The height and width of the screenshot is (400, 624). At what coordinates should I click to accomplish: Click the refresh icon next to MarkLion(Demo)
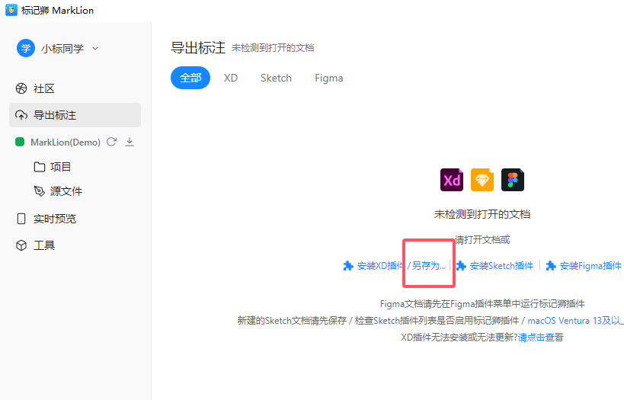(112, 142)
